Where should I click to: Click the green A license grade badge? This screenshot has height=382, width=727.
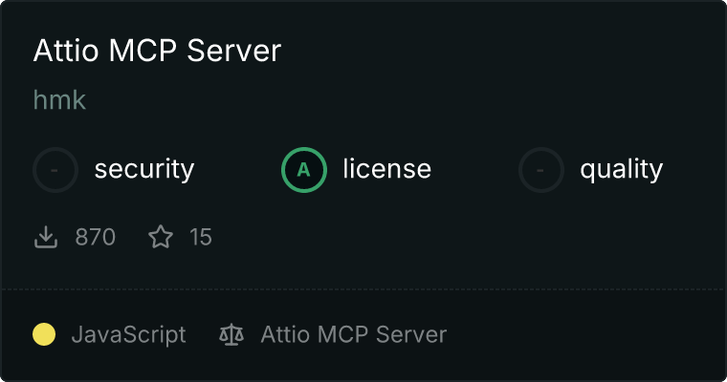click(x=304, y=170)
